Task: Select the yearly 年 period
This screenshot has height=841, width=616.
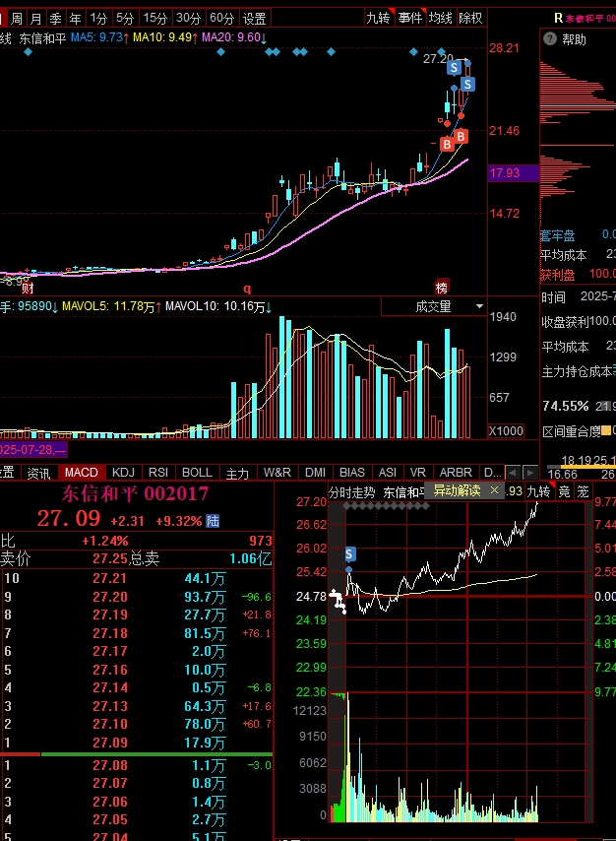Action: (76, 19)
